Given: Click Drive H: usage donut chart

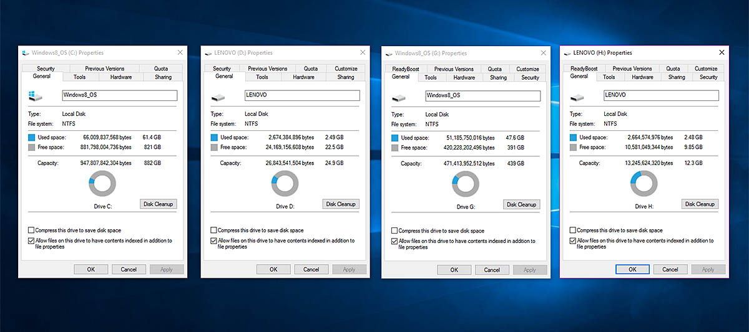Looking at the screenshot, I should (x=644, y=183).
